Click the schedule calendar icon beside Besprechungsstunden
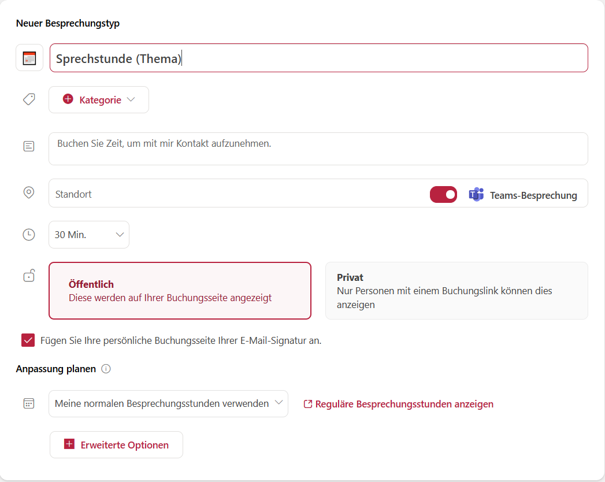 [29, 403]
